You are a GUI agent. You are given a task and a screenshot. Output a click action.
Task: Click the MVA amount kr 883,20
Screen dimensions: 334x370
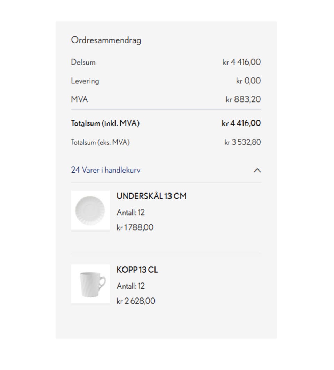pyautogui.click(x=244, y=99)
